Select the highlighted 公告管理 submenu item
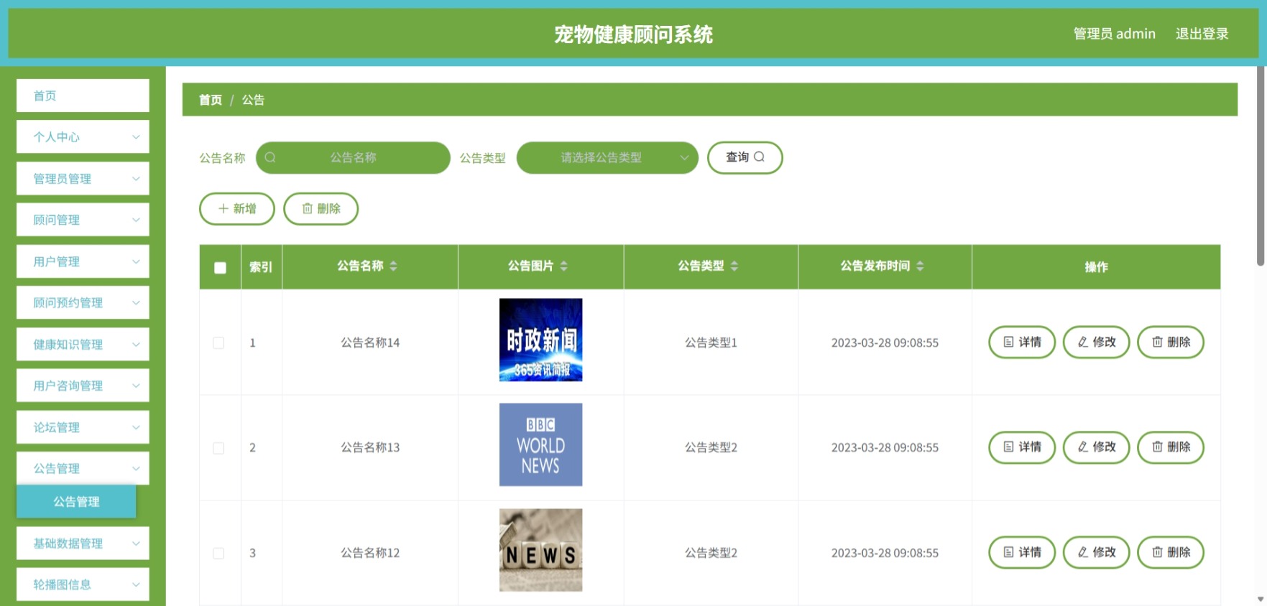The image size is (1267, 606). (76, 502)
